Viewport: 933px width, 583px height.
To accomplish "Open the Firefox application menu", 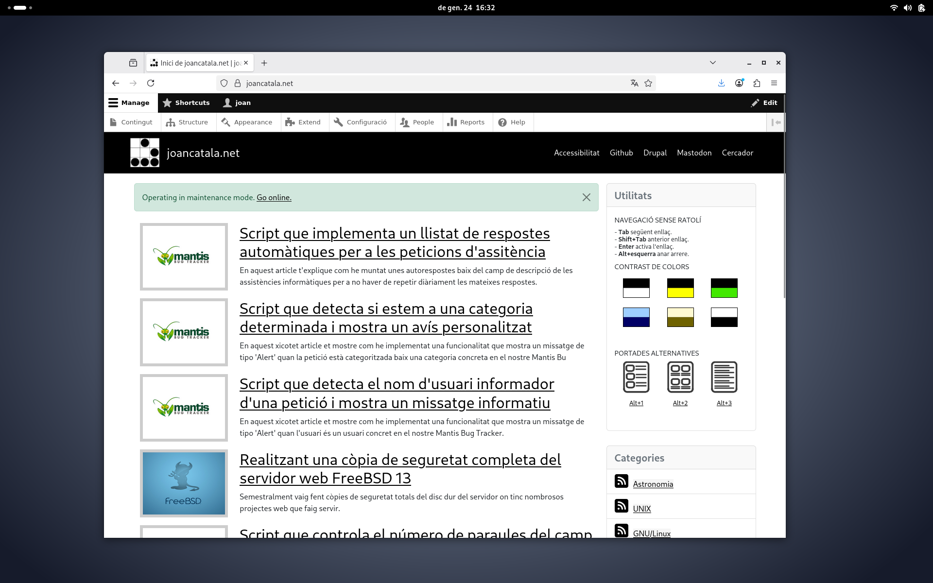I will [775, 83].
